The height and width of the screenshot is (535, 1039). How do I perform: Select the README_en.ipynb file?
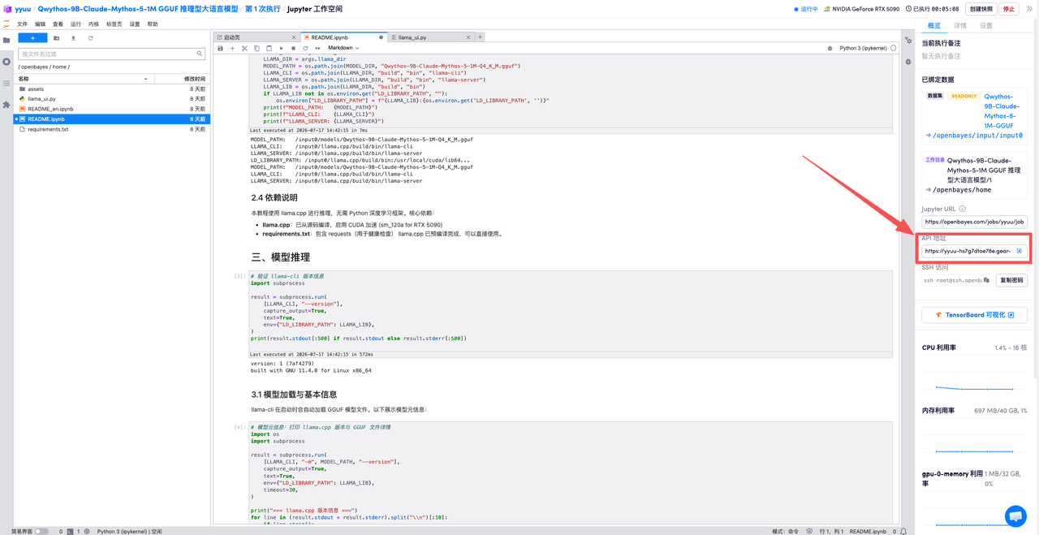pyautogui.click(x=112, y=109)
